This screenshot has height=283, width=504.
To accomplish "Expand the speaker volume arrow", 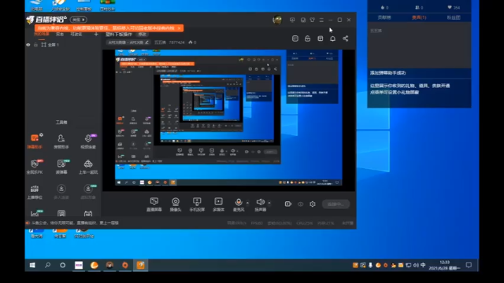I will (269, 203).
